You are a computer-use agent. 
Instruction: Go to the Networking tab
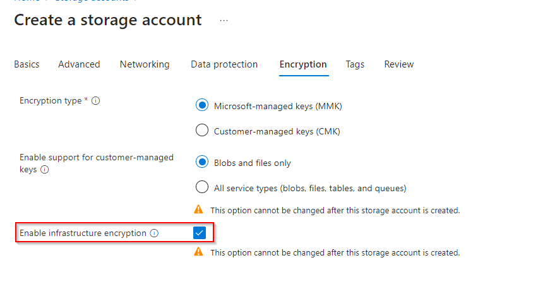coord(145,64)
